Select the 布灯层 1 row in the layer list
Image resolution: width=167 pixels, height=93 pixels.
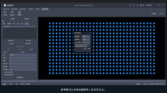coord(20,27)
